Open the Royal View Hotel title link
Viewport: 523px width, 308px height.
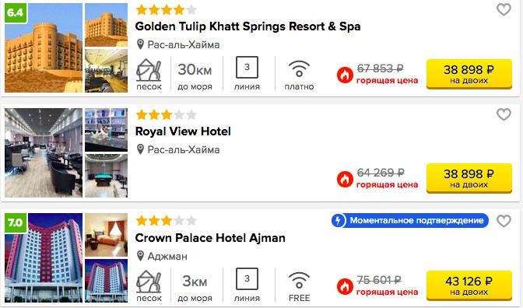click(183, 131)
